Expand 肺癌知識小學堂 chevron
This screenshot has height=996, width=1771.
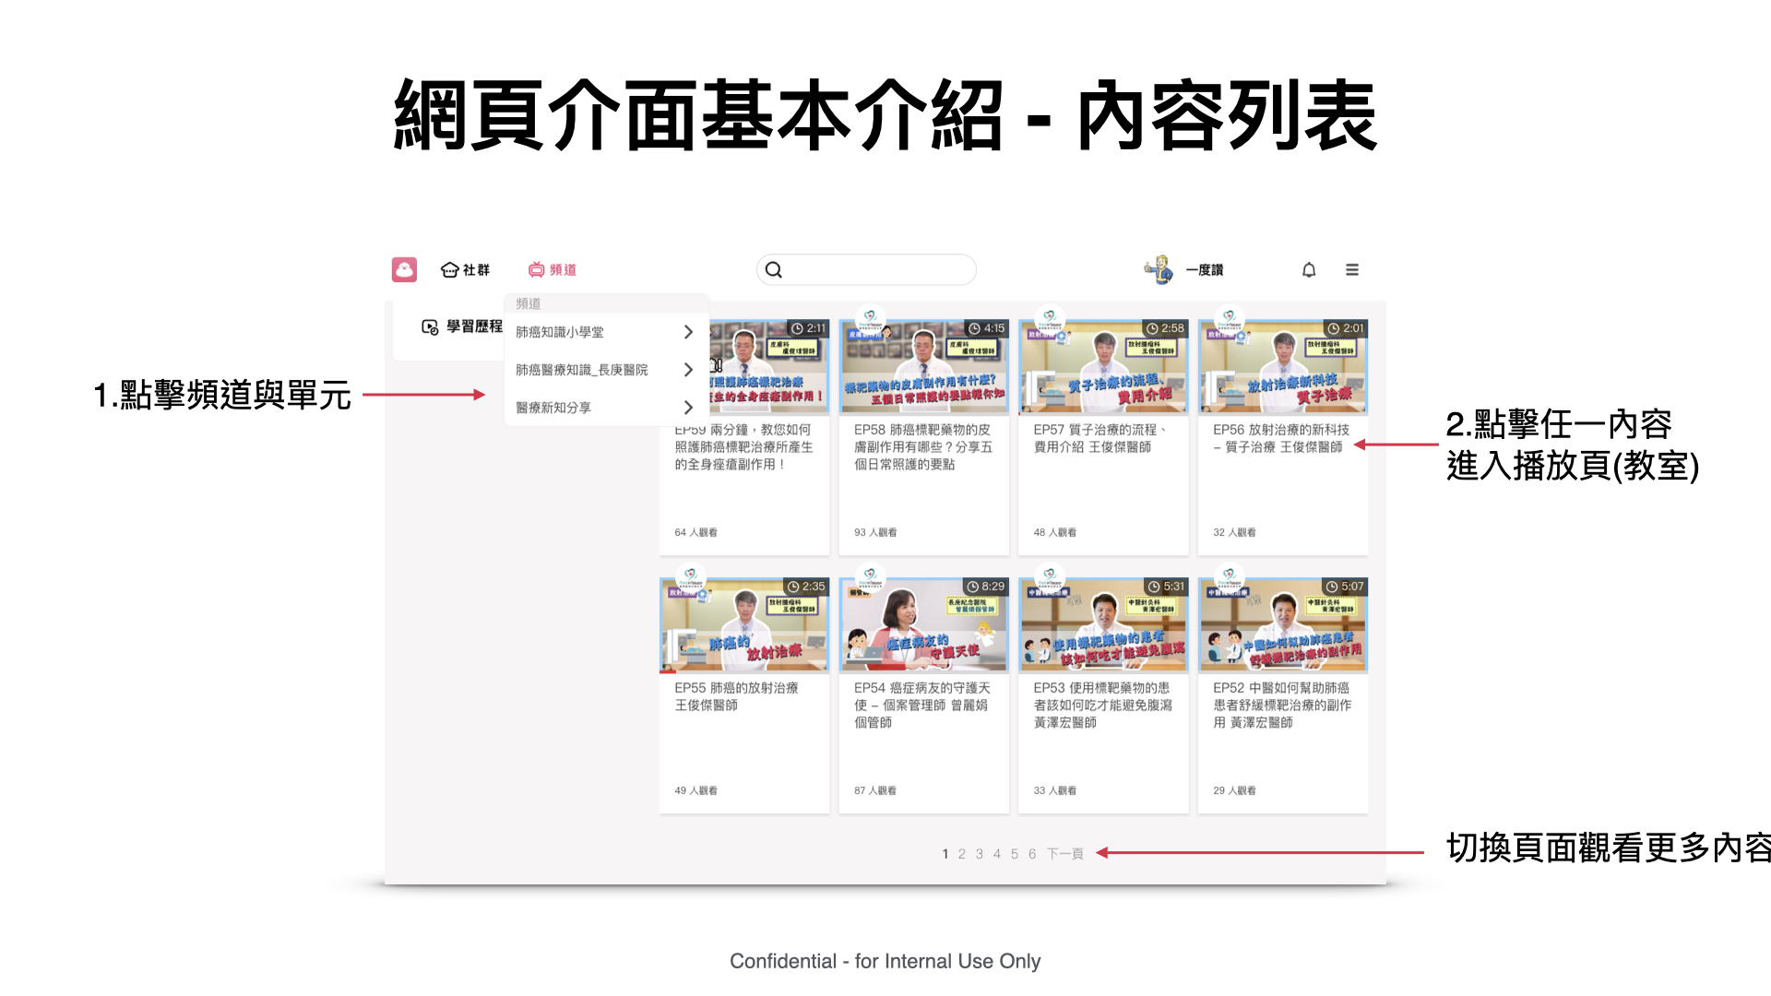(x=688, y=332)
